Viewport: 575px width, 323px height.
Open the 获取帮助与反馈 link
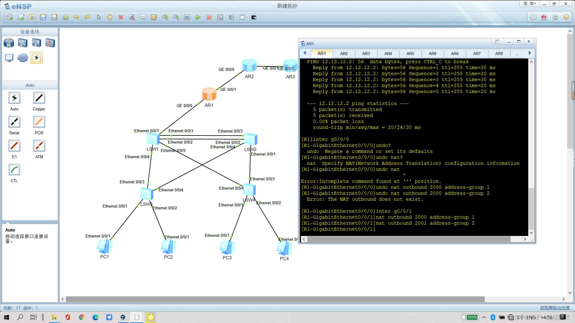[555, 308]
